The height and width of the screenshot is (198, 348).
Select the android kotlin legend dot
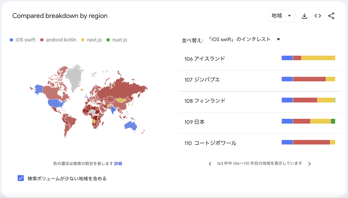pyautogui.click(x=42, y=40)
